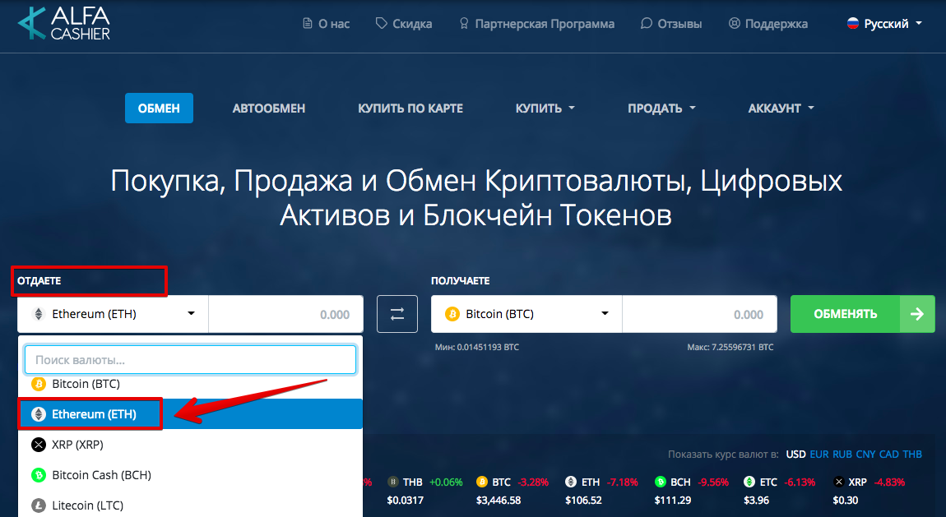The height and width of the screenshot is (517, 946).
Task: Click the Litecoin icon in dropdown list
Action: (39, 505)
